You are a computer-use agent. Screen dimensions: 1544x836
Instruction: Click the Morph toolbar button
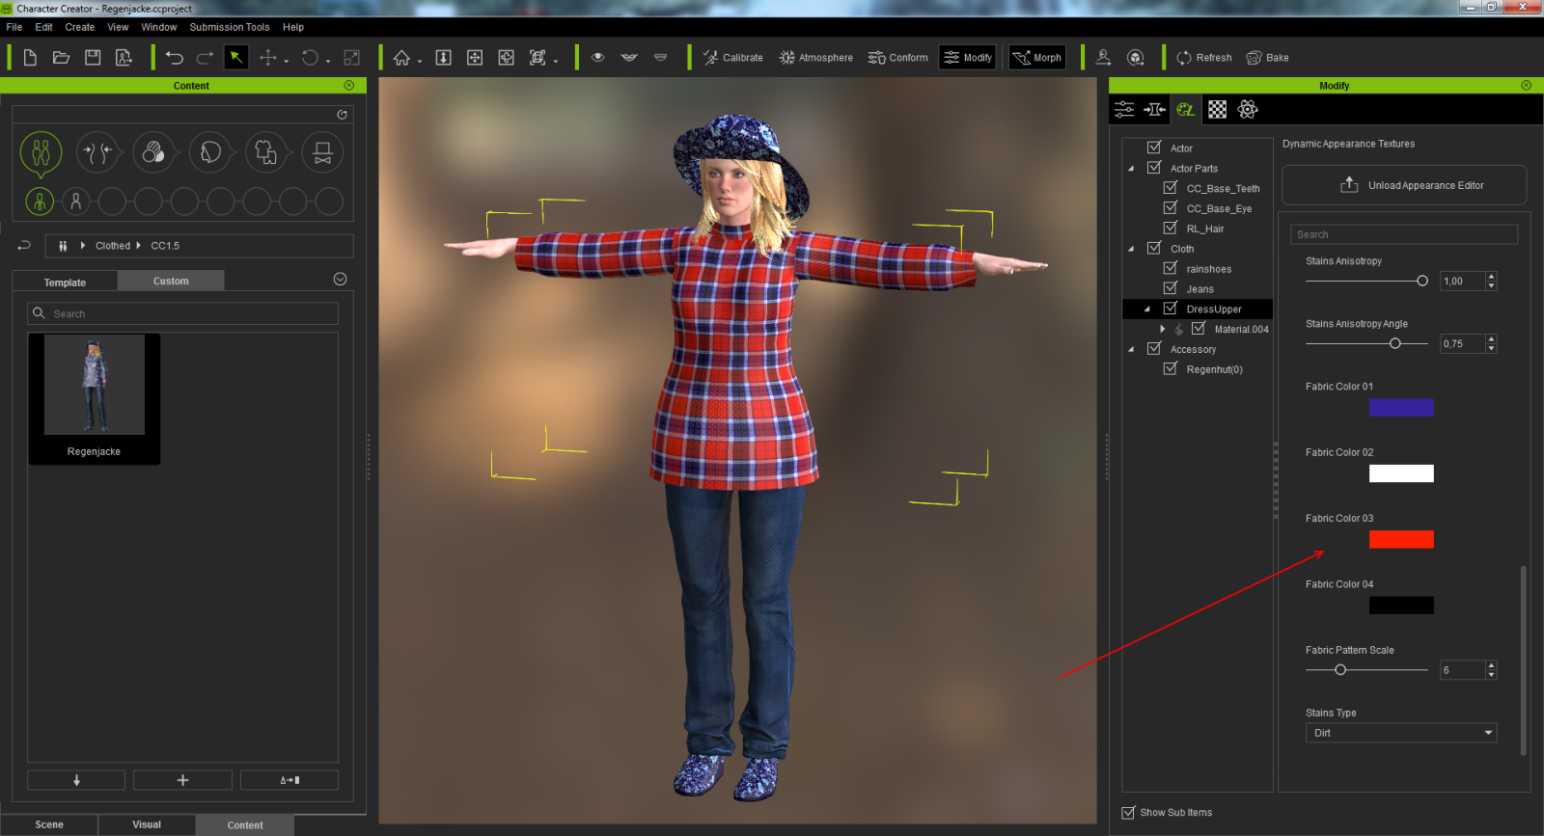[x=1037, y=58]
